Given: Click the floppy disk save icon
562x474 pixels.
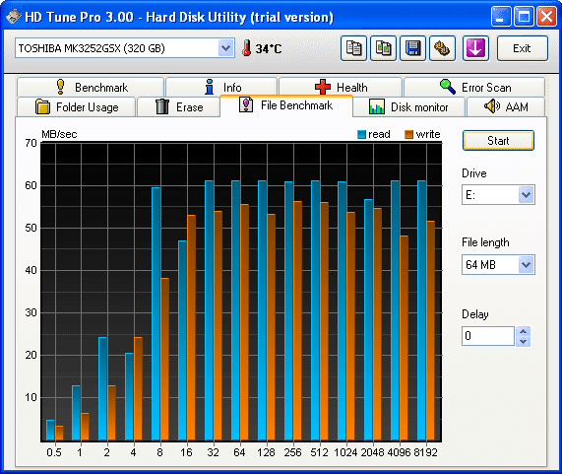Looking at the screenshot, I should coord(412,48).
